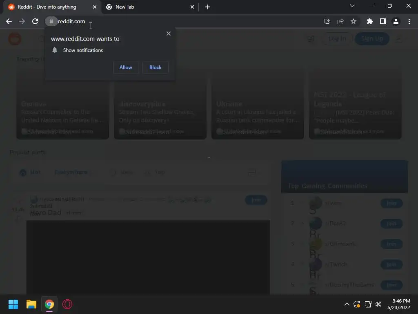Open the MSI 2022 League of Legends card

(356, 103)
